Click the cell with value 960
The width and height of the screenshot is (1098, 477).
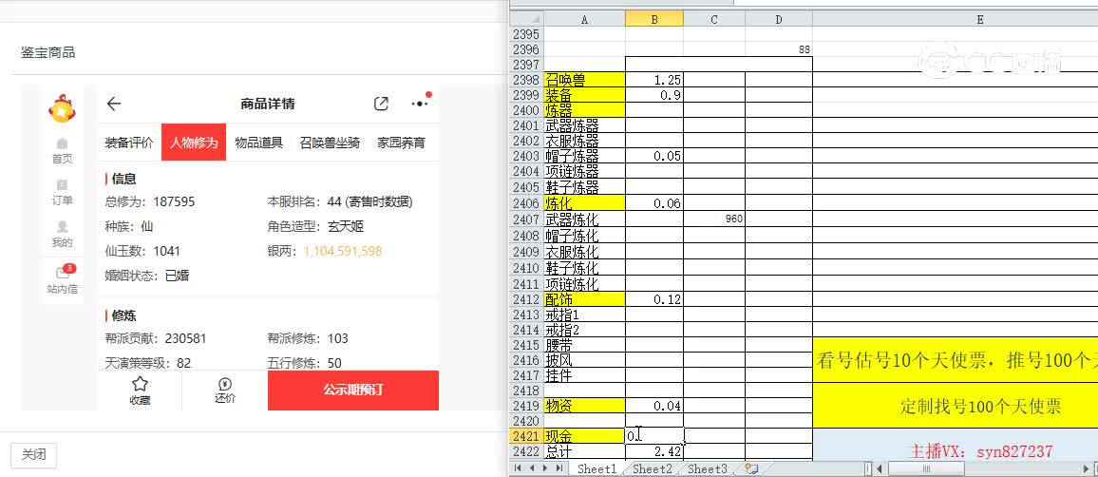pos(714,219)
